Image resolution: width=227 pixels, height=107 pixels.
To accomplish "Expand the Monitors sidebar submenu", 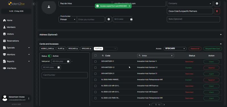I will [29, 54].
